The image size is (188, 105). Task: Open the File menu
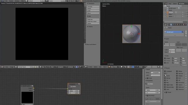click(x=6, y=1)
